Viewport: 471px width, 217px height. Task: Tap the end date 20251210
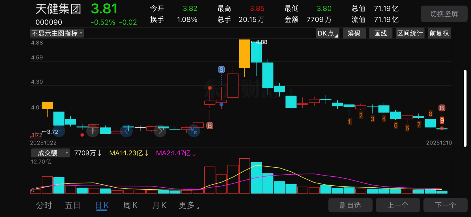[439, 143]
